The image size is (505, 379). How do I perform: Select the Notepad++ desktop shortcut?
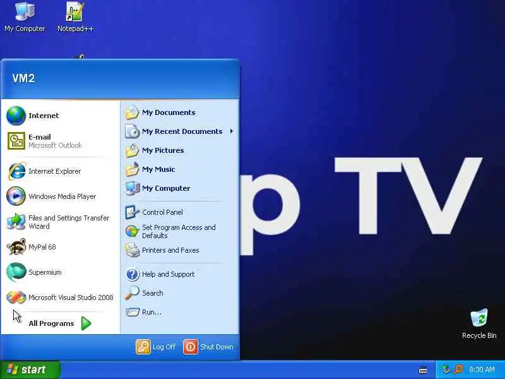click(x=75, y=11)
